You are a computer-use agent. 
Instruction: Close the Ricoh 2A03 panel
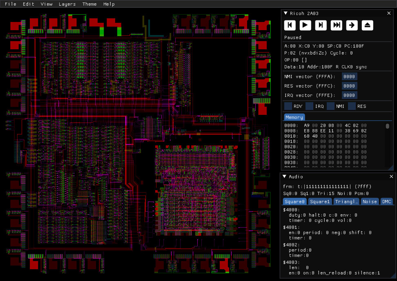point(389,13)
